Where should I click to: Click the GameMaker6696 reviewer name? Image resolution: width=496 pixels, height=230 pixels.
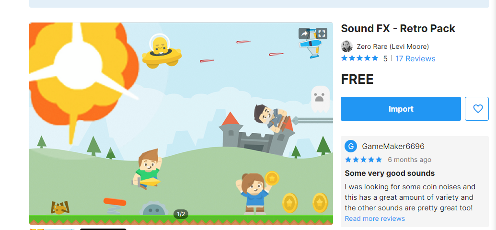tap(393, 147)
